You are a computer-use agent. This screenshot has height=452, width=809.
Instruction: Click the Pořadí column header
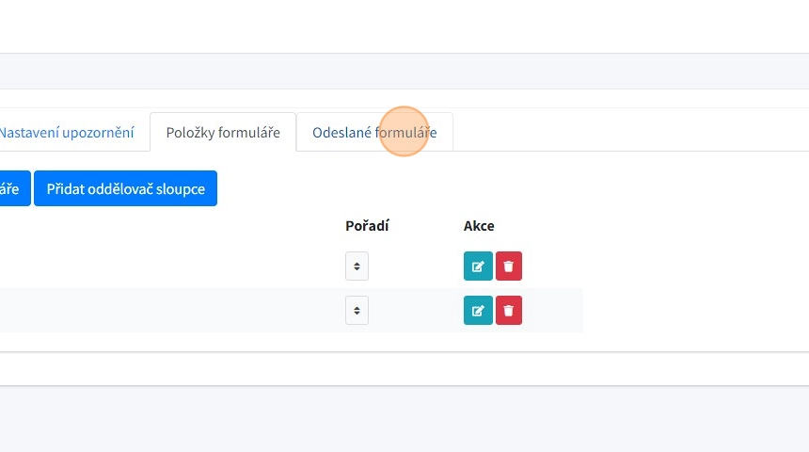367,226
